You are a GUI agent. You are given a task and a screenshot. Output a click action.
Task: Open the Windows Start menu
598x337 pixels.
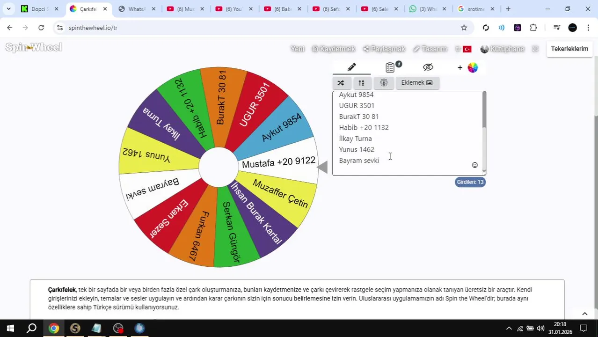pyautogui.click(x=10, y=328)
